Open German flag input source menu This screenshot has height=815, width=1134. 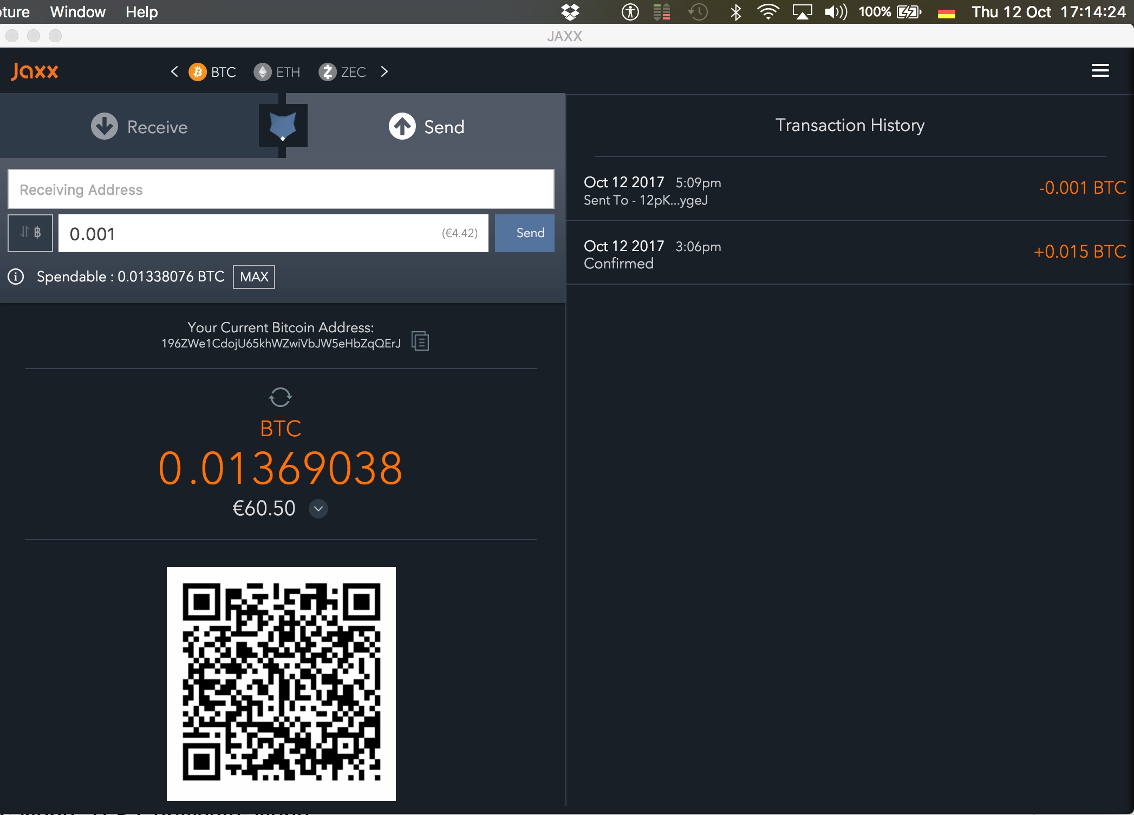tap(946, 13)
